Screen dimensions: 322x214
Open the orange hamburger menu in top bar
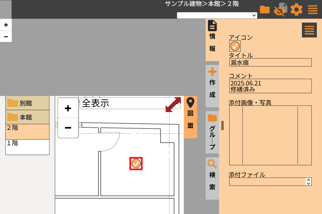coord(312,10)
